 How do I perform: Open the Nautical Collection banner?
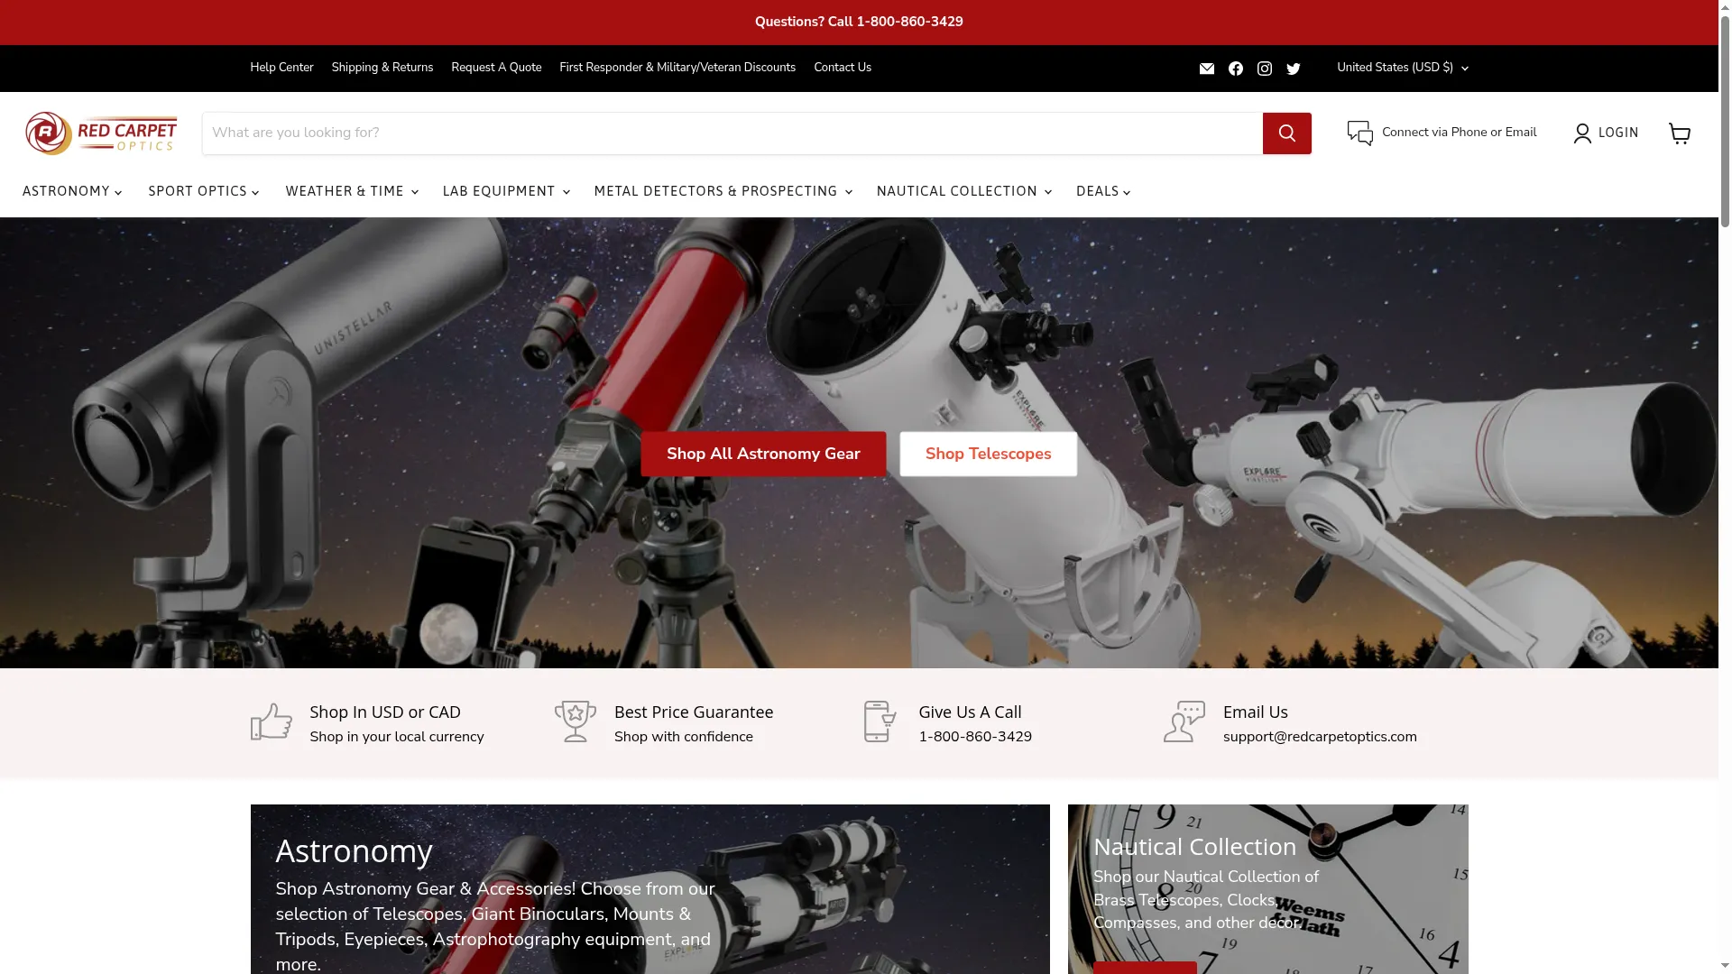click(1268, 889)
